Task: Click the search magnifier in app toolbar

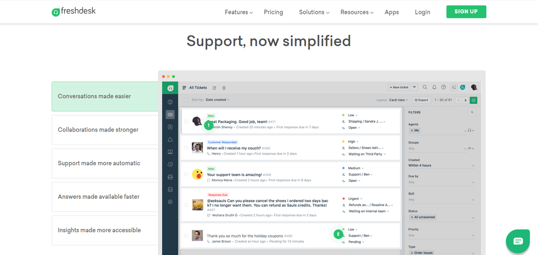Action: tap(425, 87)
